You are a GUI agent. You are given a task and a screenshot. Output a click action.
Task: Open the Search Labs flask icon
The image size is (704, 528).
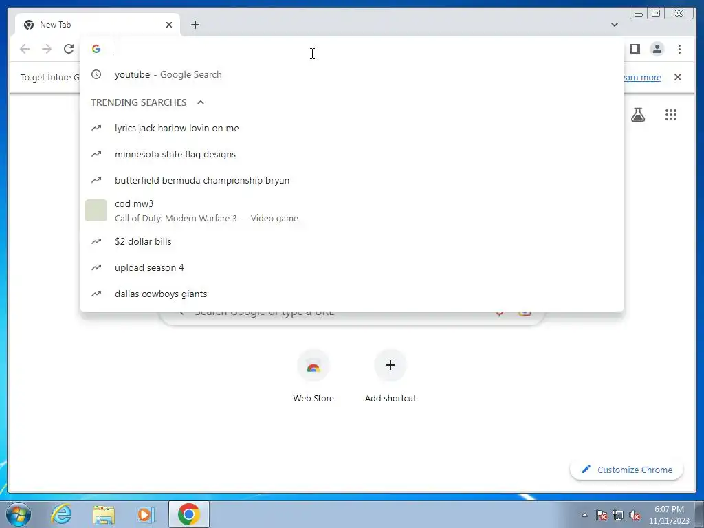pyautogui.click(x=638, y=115)
